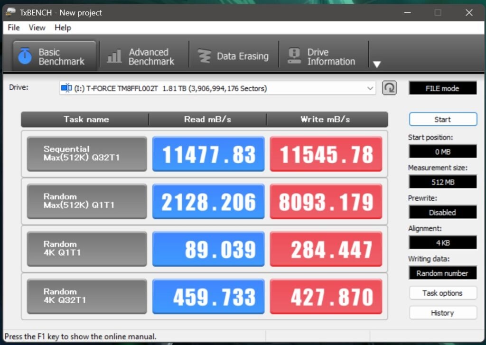
Task: Click the Random Max(512K) Q1T1 task button
Action: click(87, 201)
